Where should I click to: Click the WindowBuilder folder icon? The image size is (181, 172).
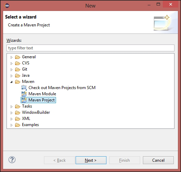pyautogui.click(x=18, y=112)
